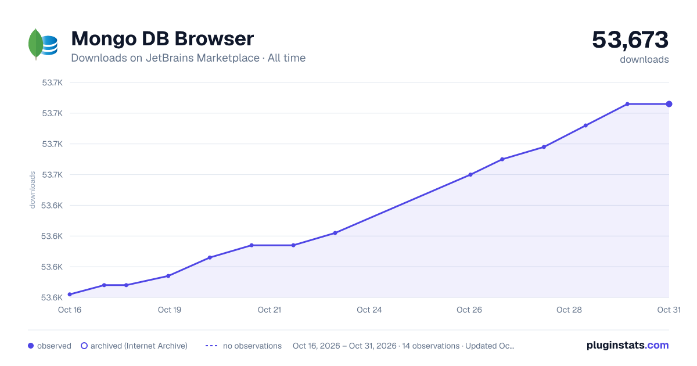Select the data point above Oct 26

pyautogui.click(x=470, y=174)
